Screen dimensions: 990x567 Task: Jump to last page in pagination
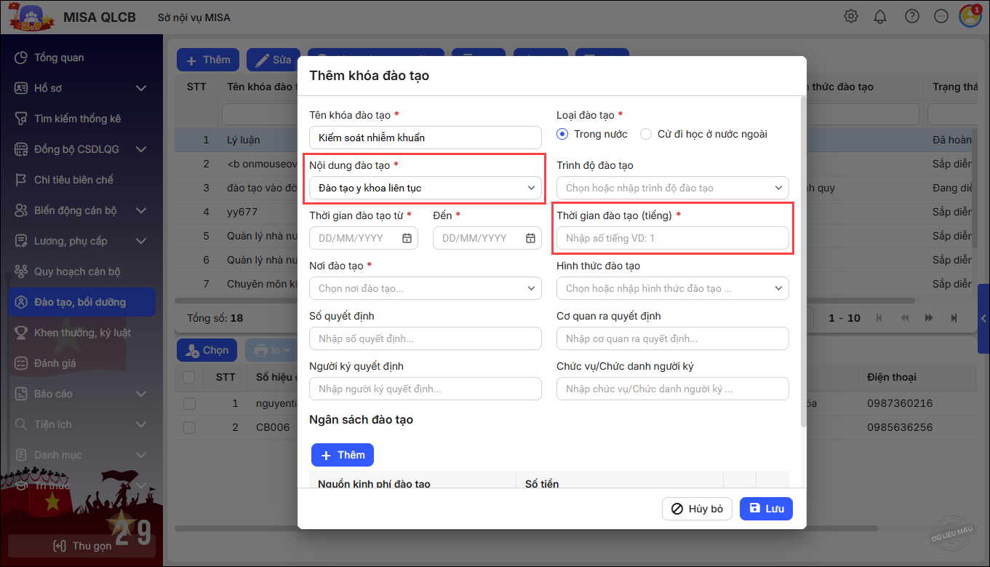pos(954,318)
